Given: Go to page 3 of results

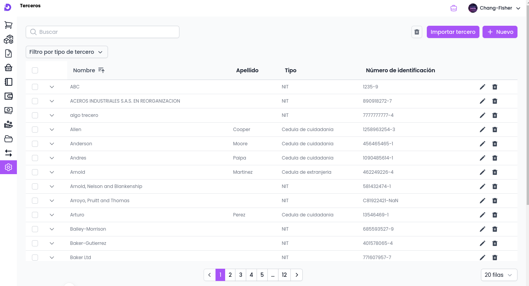Looking at the screenshot, I should tap(240, 275).
